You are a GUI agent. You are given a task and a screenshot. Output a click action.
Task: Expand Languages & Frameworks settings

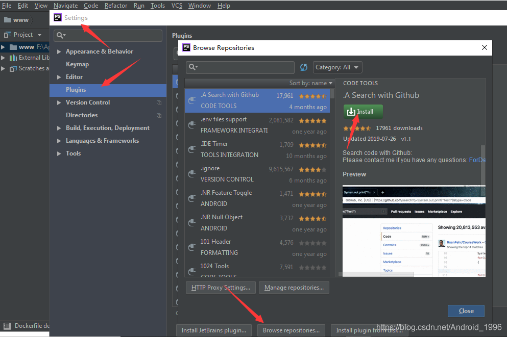click(59, 141)
